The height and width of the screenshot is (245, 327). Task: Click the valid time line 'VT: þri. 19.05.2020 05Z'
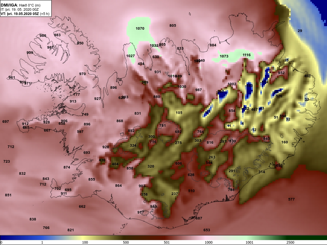20,14
